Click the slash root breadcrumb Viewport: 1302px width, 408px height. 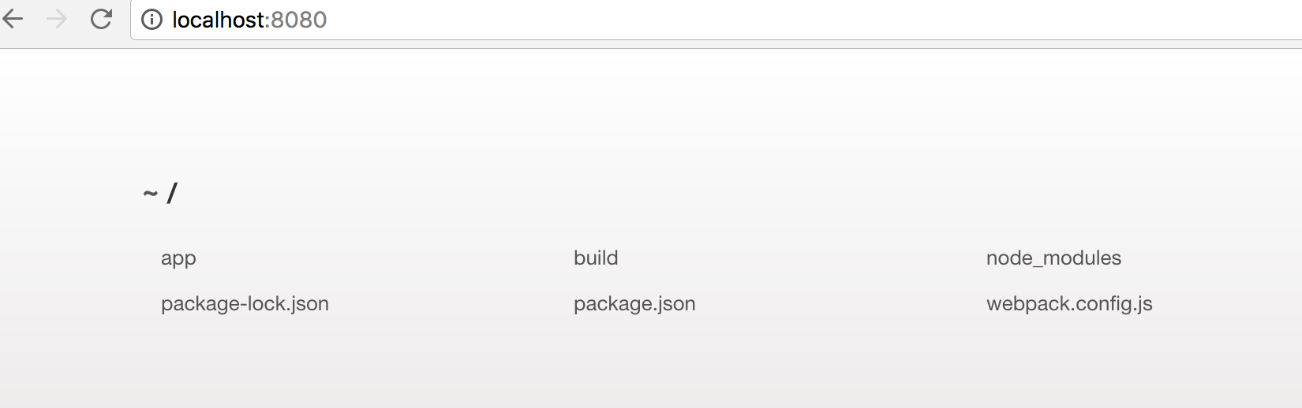pos(172,193)
